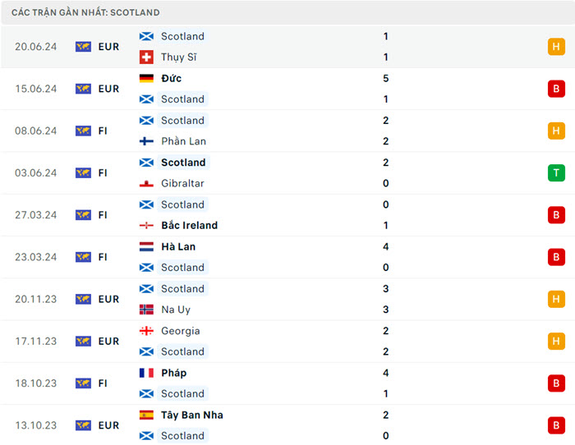This screenshot has height=445, width=575.
Task: Click the 5 score in the Đức match
Action: (x=386, y=79)
